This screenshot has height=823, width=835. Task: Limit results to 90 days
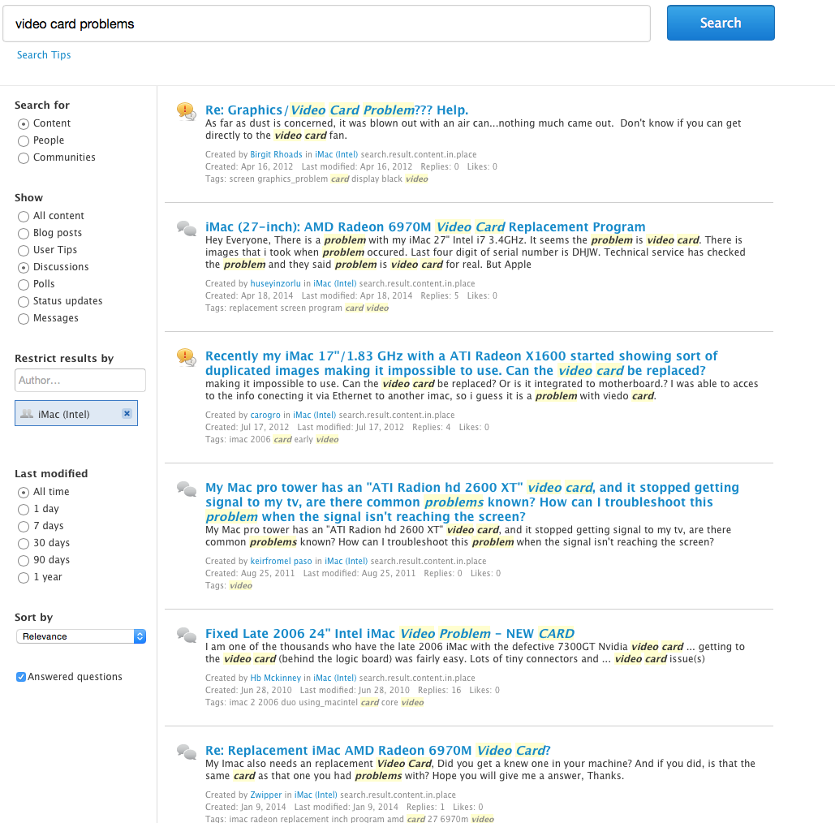pos(24,560)
